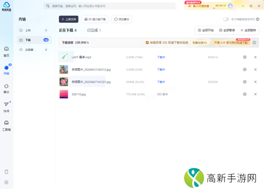The width and height of the screenshot is (264, 189).
Task: Click 下载速度 128.3KB/s text
Action: coord(75,43)
